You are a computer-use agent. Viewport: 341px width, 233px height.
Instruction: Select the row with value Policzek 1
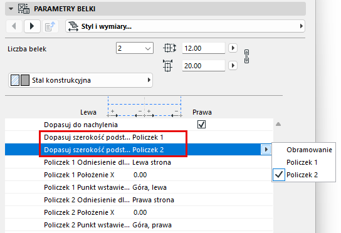coord(139,137)
